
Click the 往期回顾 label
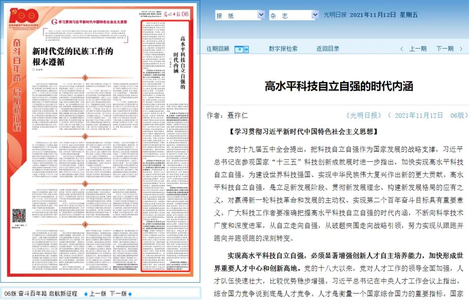pyautogui.click(x=218, y=49)
